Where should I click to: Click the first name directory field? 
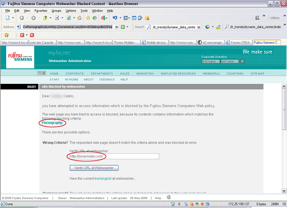point(211,61)
